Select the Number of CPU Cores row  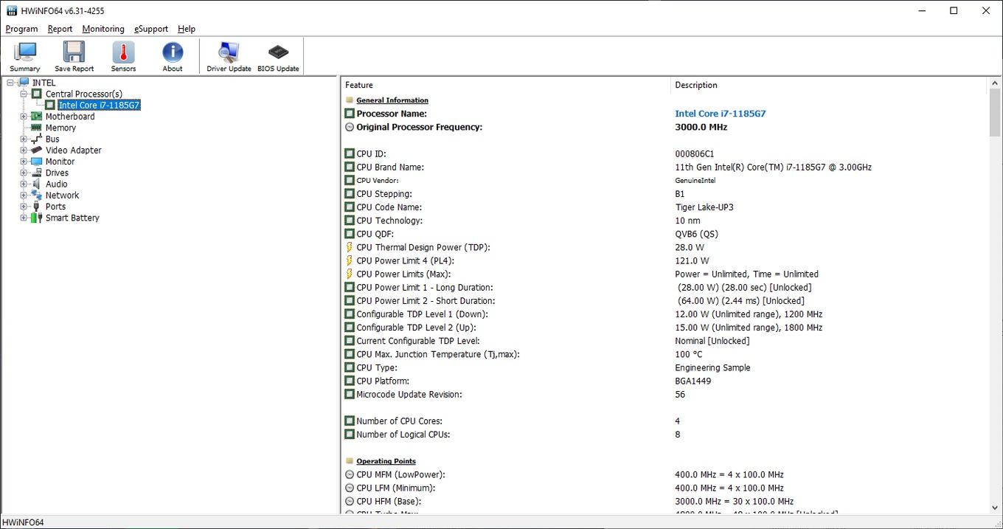tap(664, 421)
